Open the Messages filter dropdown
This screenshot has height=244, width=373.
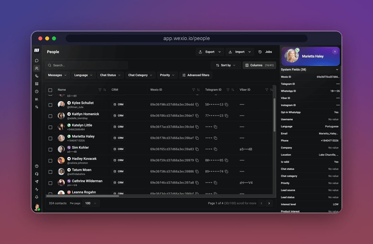(58, 75)
